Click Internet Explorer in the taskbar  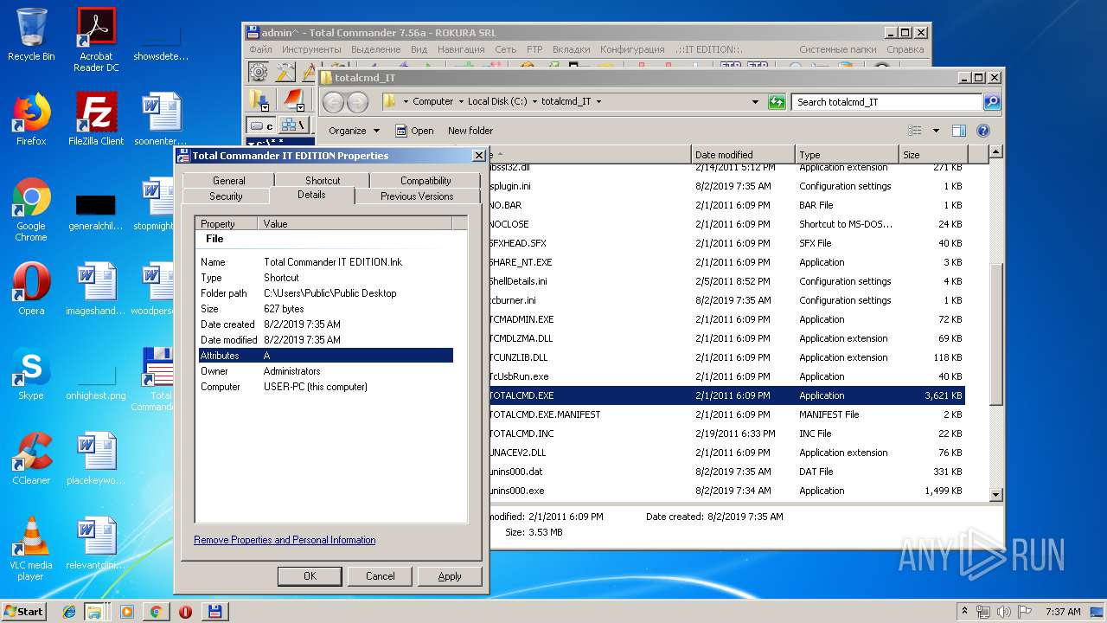click(69, 612)
